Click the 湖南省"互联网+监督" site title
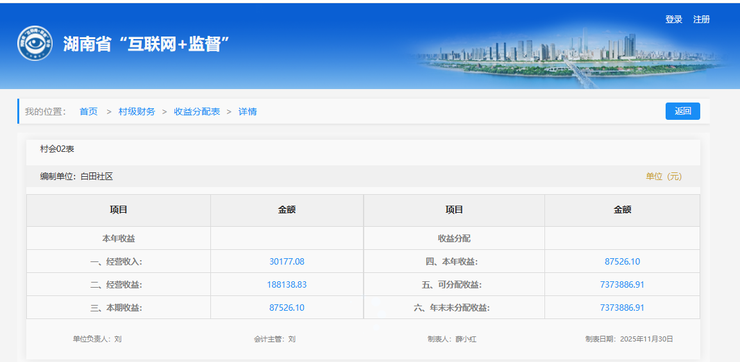 point(146,44)
